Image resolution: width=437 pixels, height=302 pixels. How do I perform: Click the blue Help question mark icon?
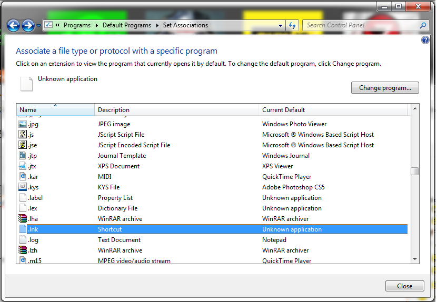pos(425,40)
